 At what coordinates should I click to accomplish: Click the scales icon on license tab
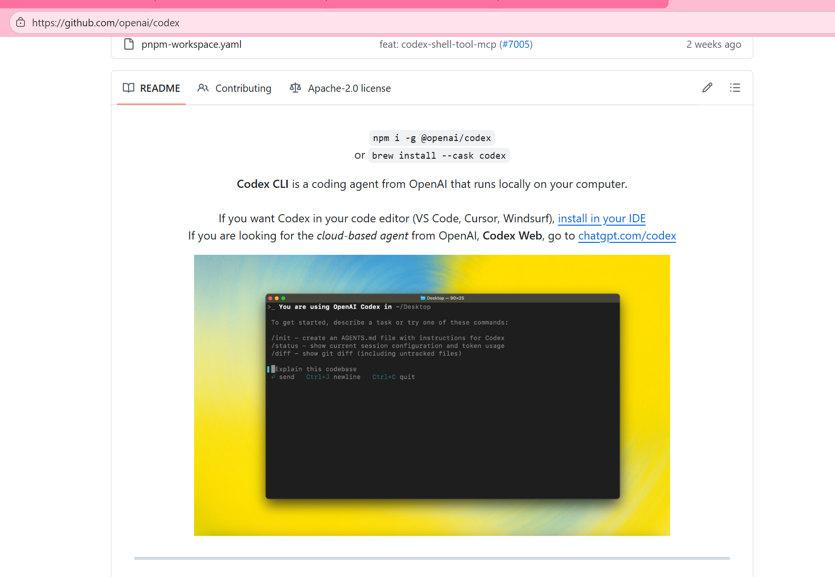point(295,88)
